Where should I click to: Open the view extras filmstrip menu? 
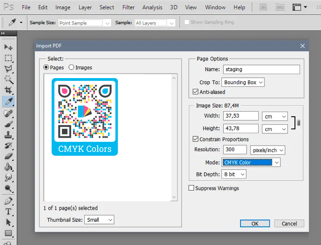(x=300, y=7)
